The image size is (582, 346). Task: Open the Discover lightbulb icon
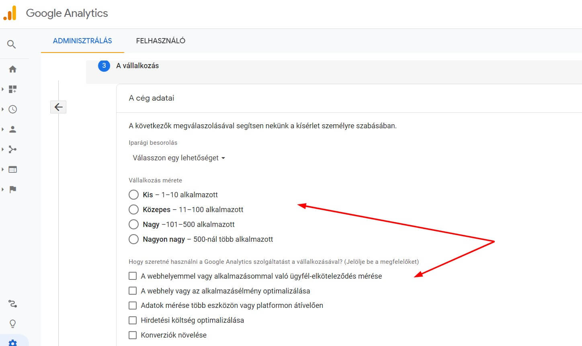pyautogui.click(x=13, y=324)
